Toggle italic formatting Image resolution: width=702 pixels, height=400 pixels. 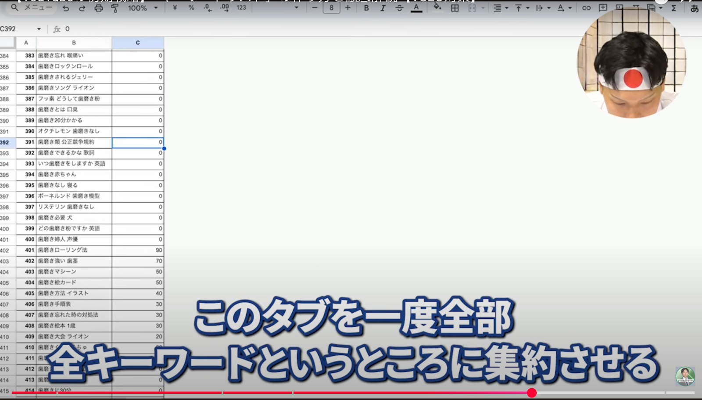coord(383,7)
